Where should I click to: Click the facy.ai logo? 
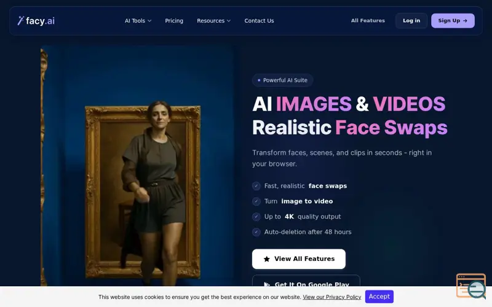[x=36, y=21]
